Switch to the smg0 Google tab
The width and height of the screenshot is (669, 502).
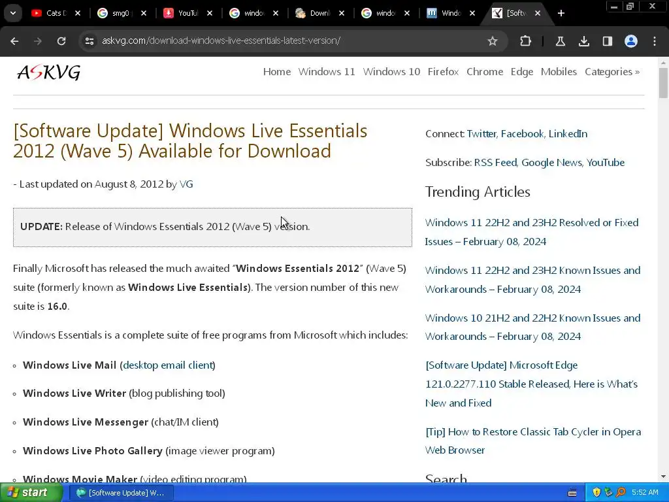(115, 13)
